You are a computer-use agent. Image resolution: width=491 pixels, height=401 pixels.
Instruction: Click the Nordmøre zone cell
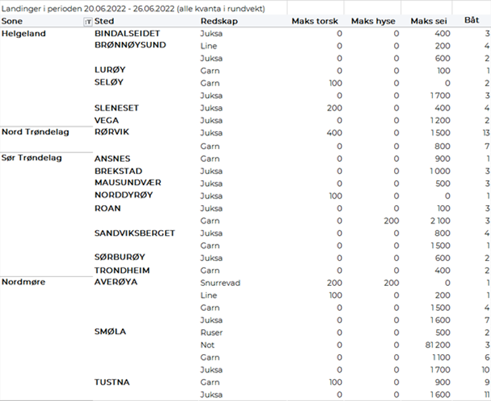(x=24, y=282)
